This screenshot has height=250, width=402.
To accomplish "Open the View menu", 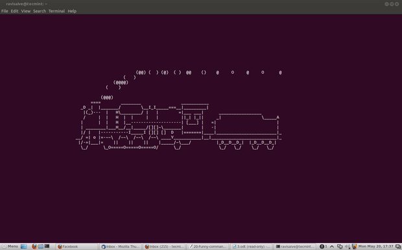I will coord(26,11).
